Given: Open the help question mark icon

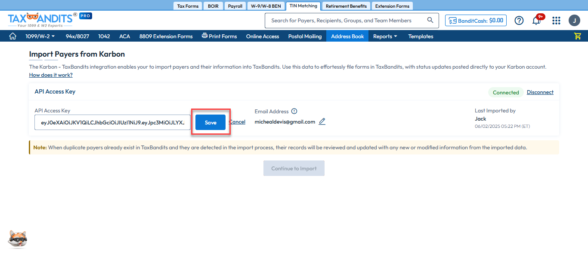Looking at the screenshot, I should [x=519, y=20].
